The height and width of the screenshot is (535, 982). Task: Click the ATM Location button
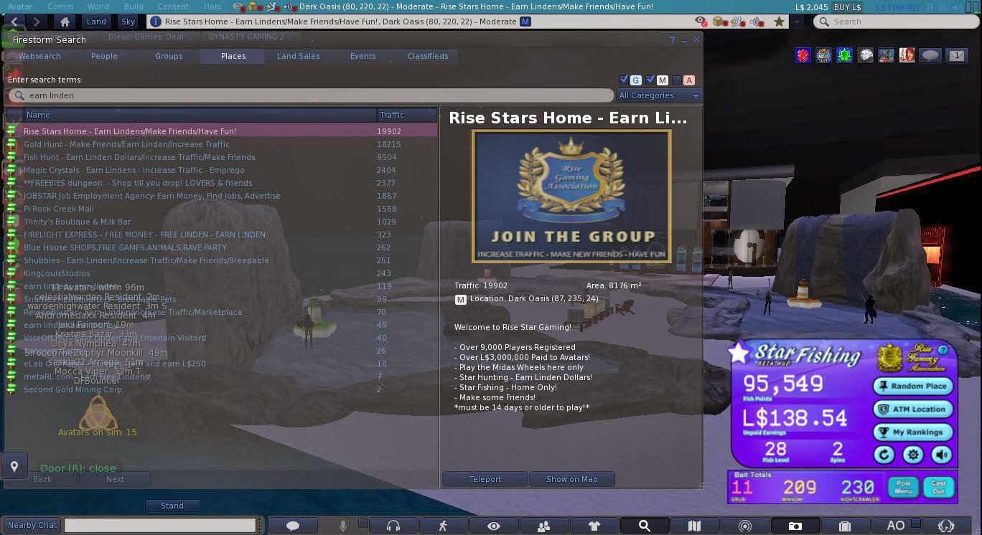913,409
